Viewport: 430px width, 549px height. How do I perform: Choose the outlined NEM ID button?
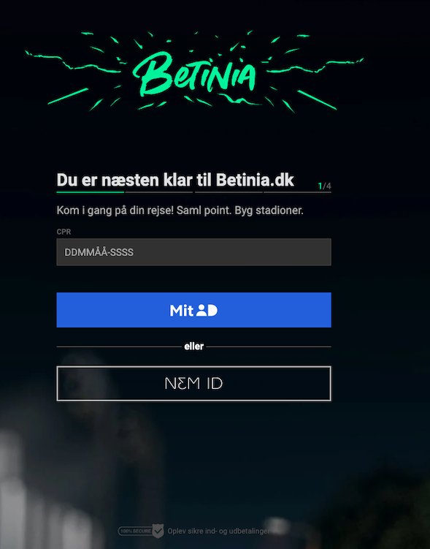coord(193,383)
